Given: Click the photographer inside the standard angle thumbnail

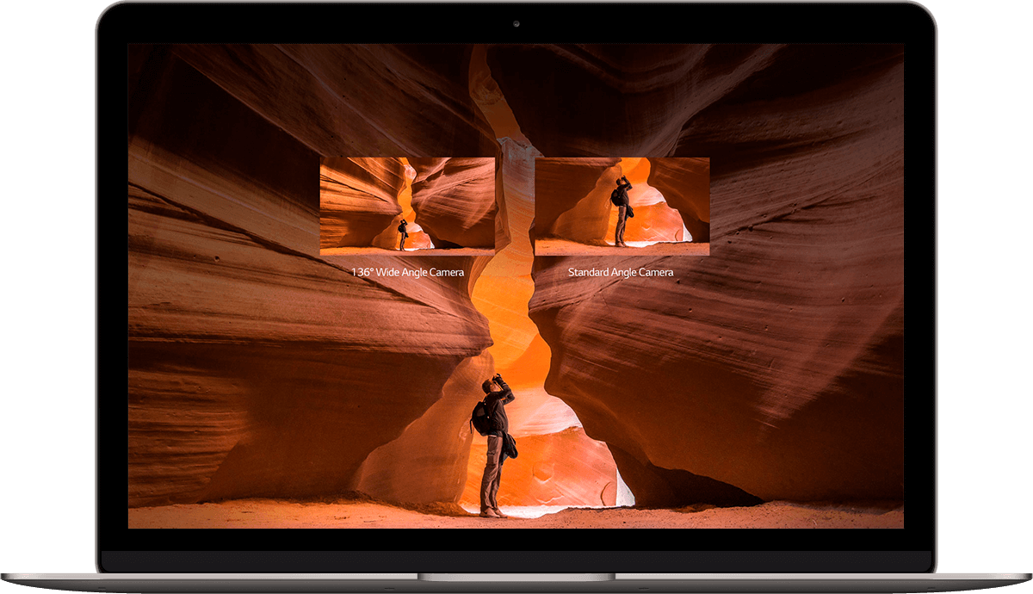Looking at the screenshot, I should [621, 211].
